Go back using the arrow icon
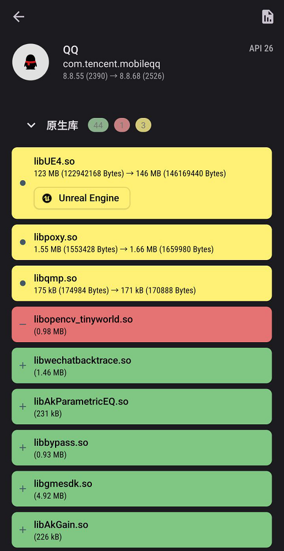The height and width of the screenshot is (551, 284). (x=19, y=17)
